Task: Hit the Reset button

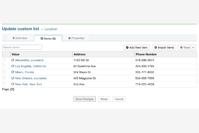Action: [104, 99]
